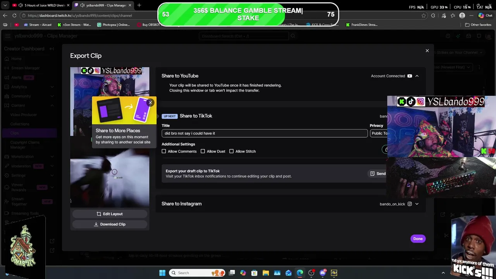This screenshot has width=496, height=279.
Task: Click the YouTube icon beside Account Connected
Action: pyautogui.click(x=410, y=76)
